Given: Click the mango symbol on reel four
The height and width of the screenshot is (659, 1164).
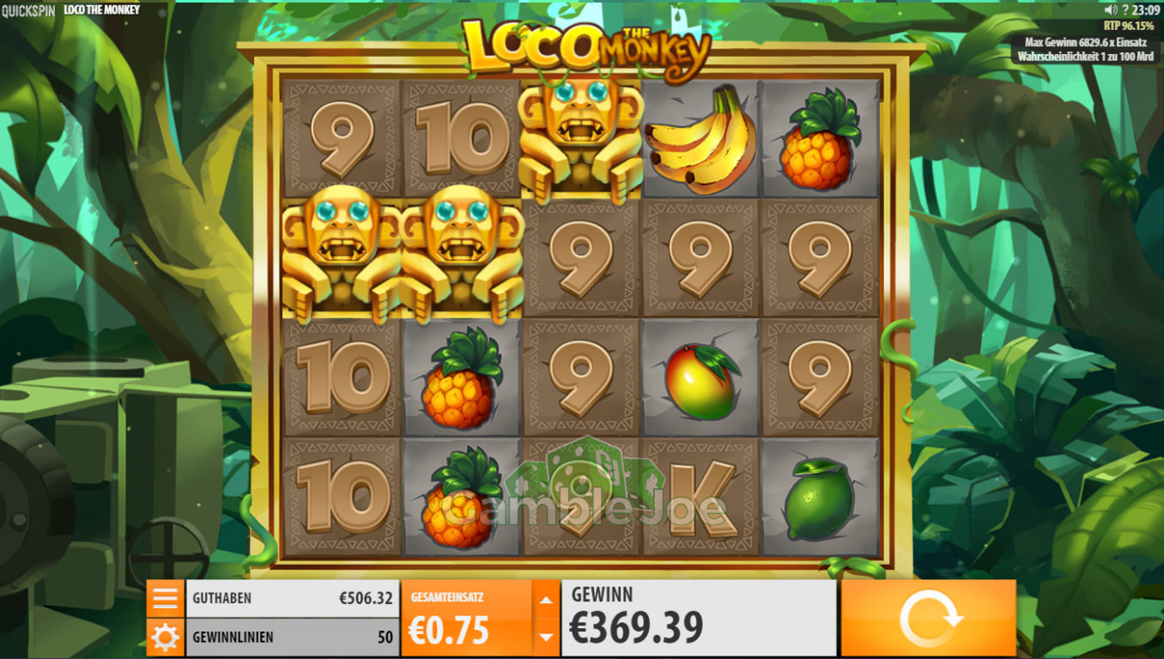Looking at the screenshot, I should [x=700, y=378].
